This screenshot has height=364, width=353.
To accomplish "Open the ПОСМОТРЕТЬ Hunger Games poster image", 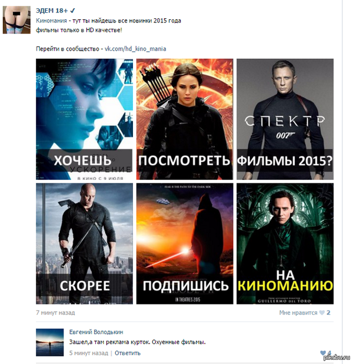I will tap(185, 119).
